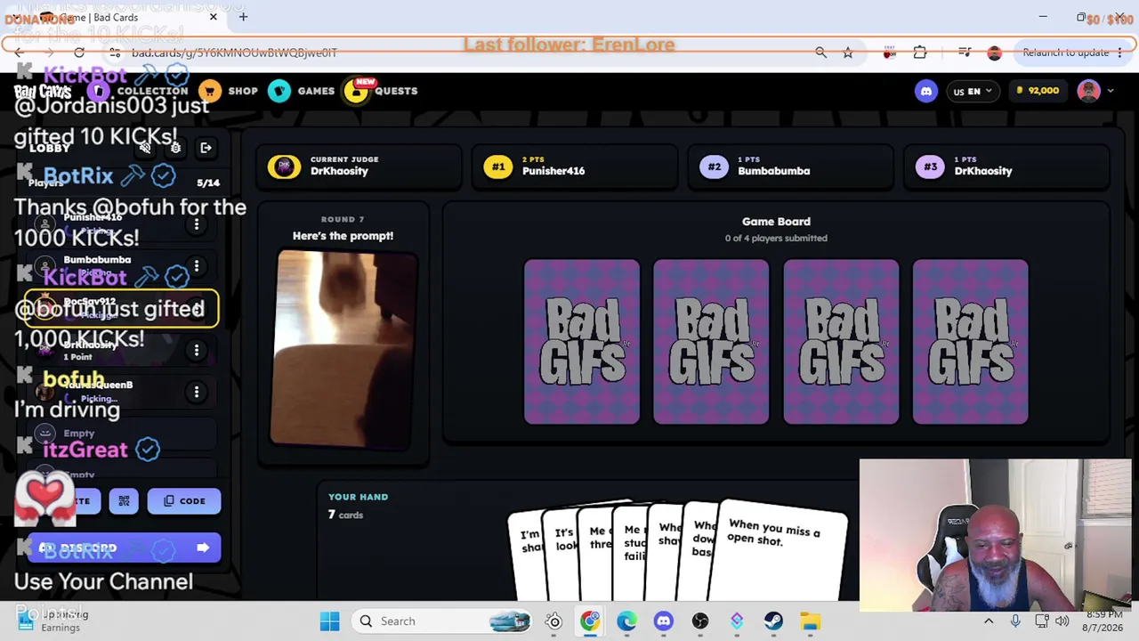Open the gear app in taskbar
Screen dimensions: 1139x641
pos(553,621)
